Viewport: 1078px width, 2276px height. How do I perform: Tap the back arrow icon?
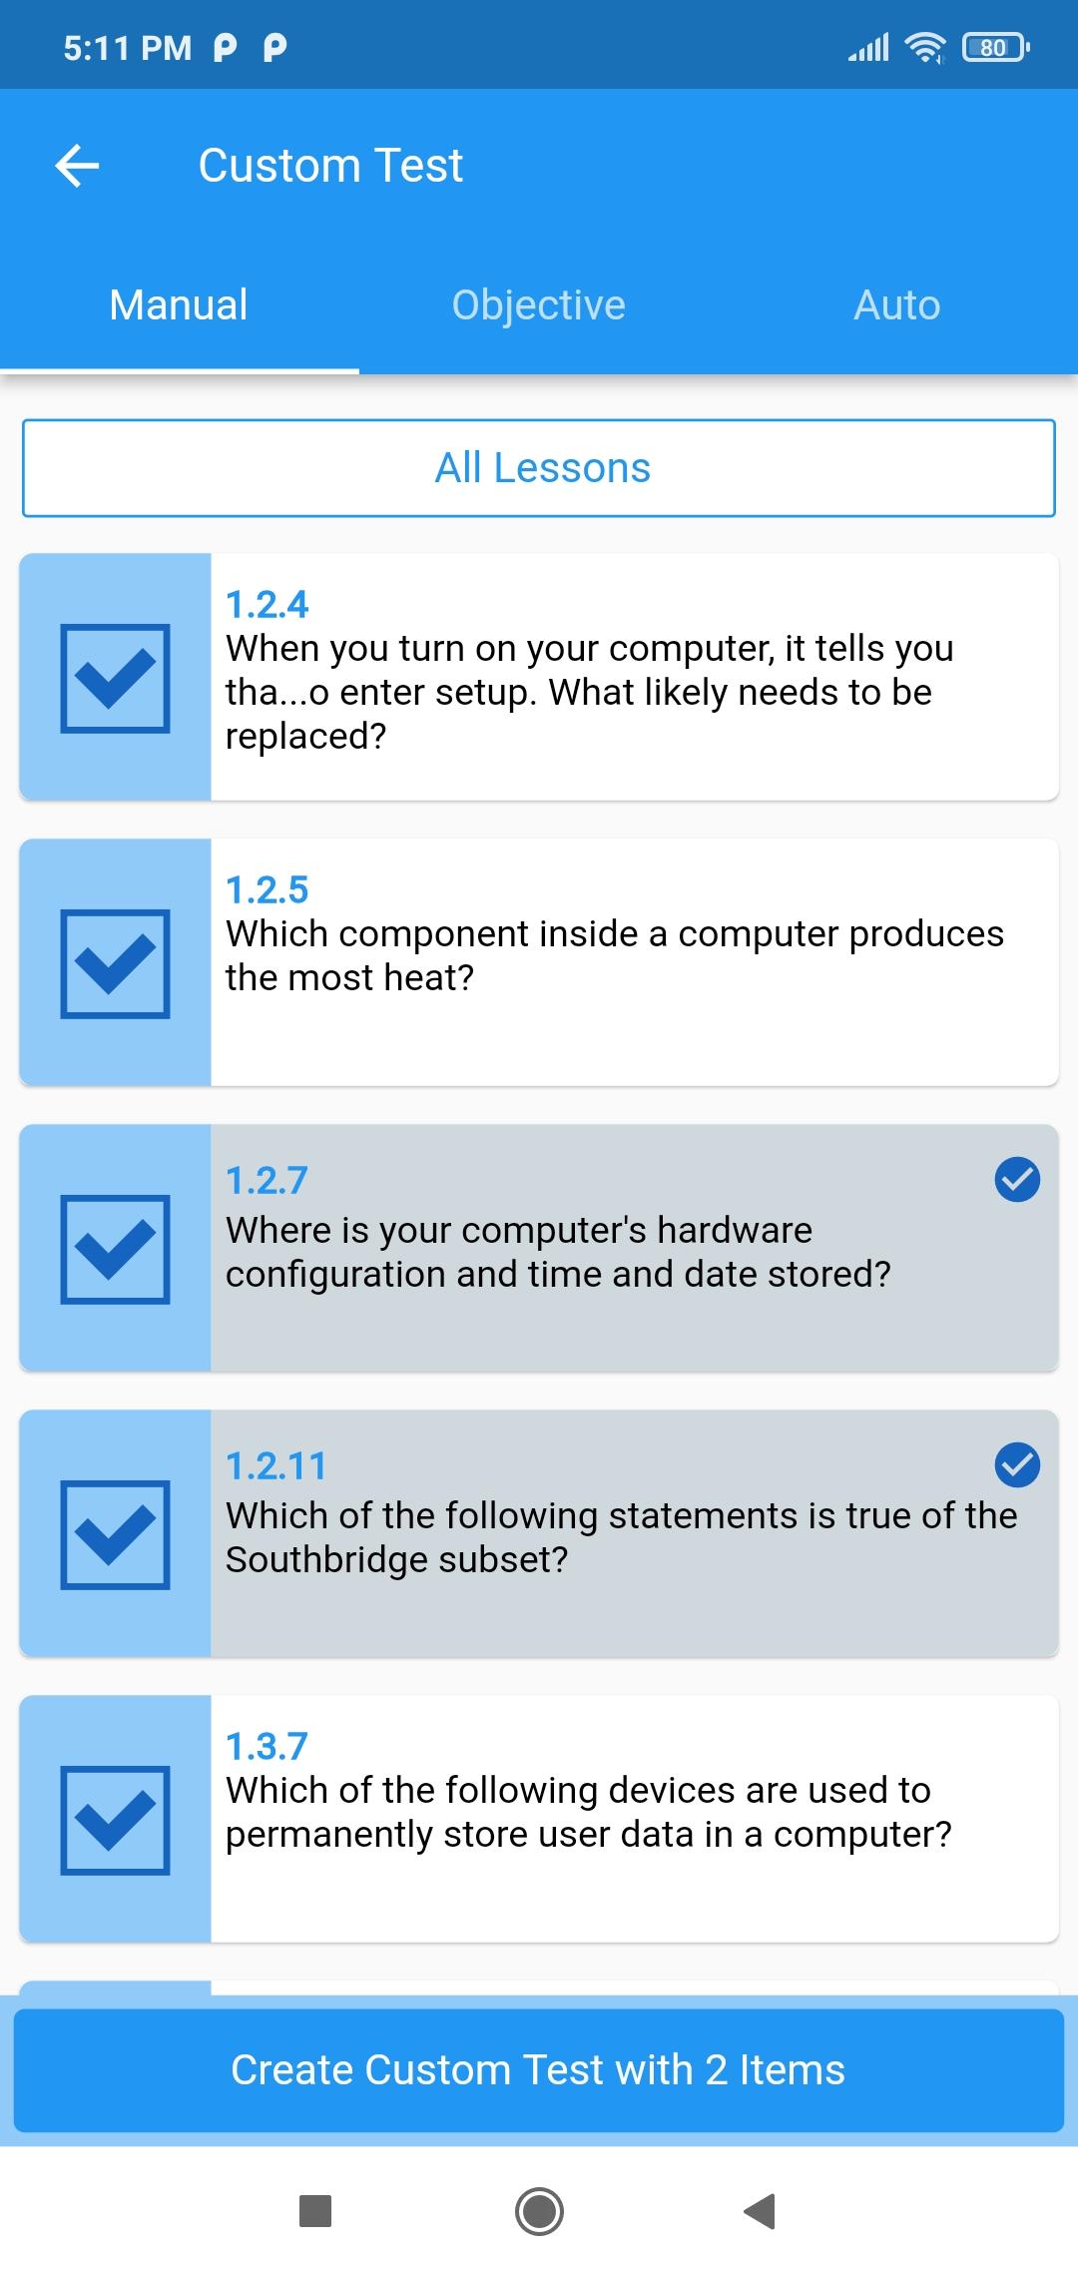coord(77,166)
